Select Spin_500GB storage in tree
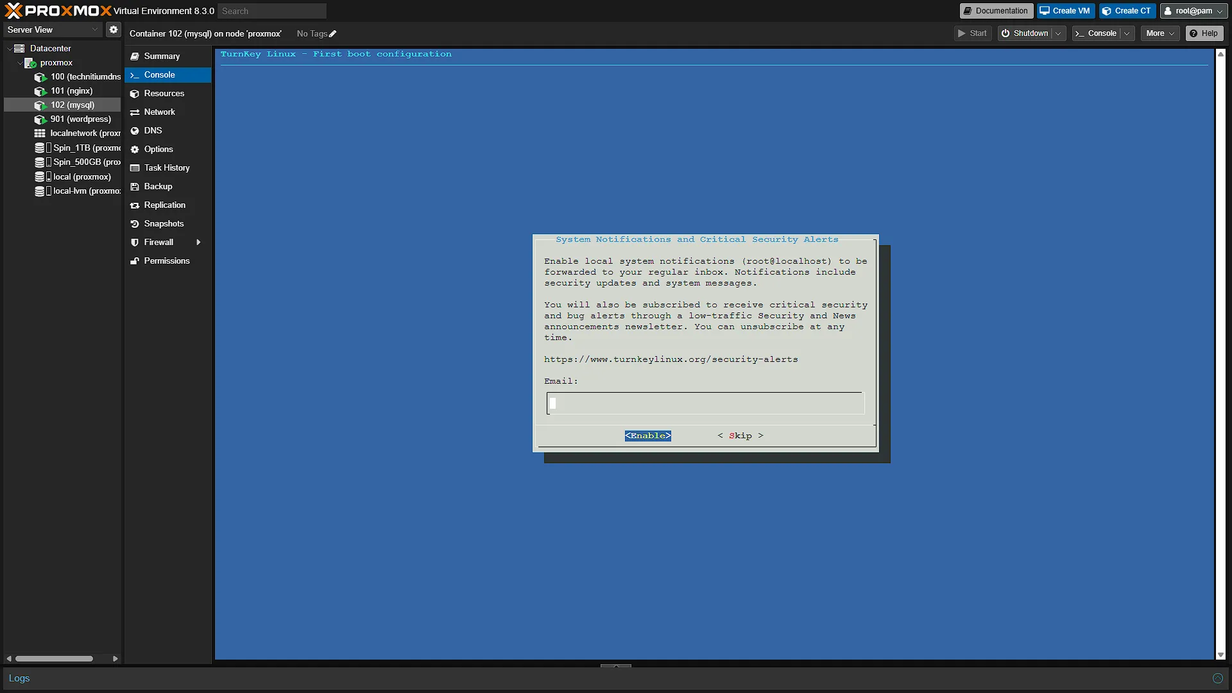Image resolution: width=1232 pixels, height=693 pixels. tap(78, 162)
